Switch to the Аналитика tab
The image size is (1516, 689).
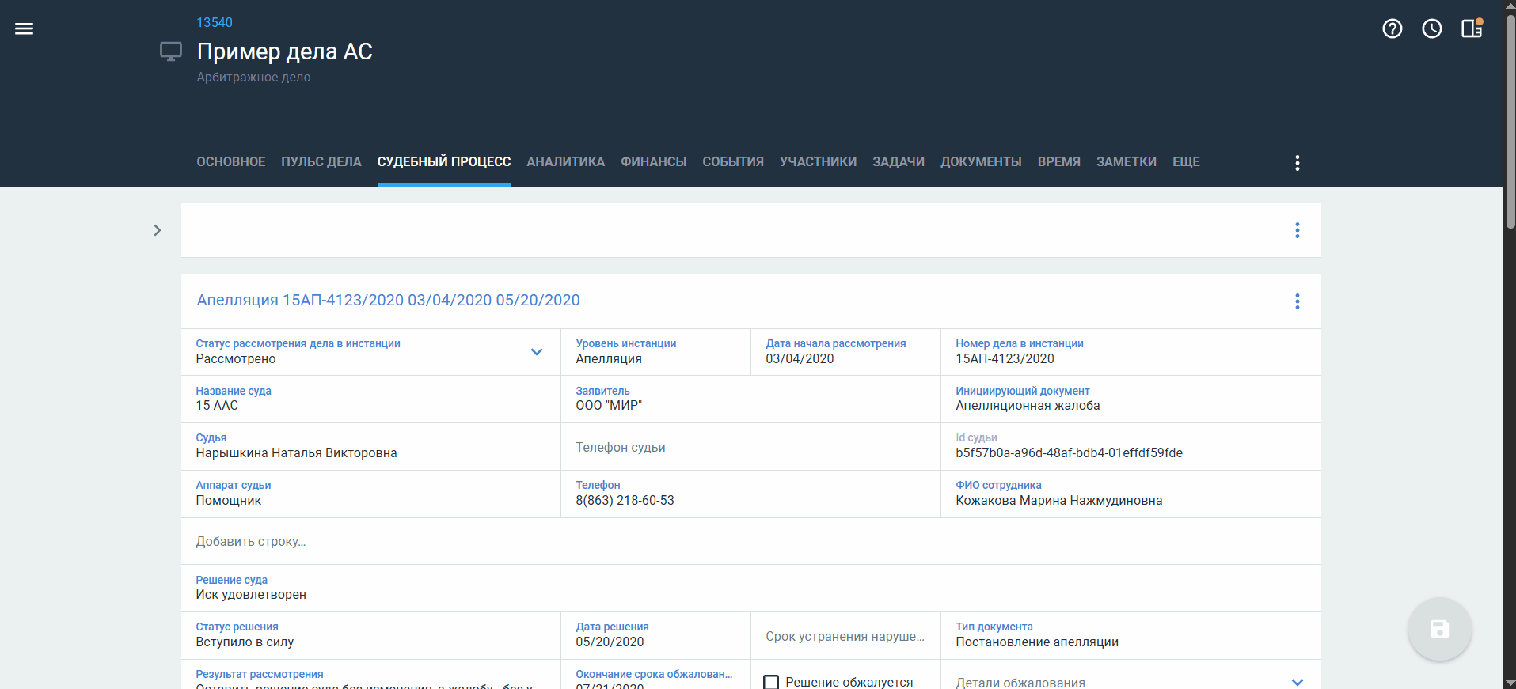click(x=565, y=162)
